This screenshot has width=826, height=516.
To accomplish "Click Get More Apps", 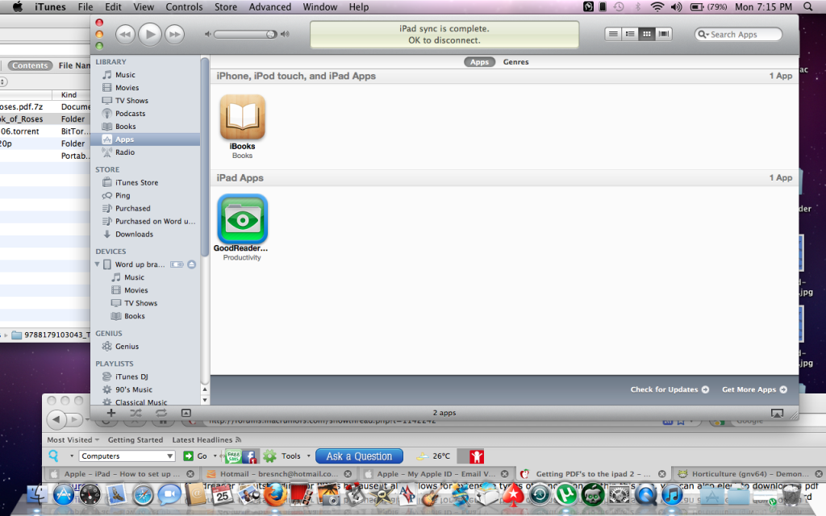I will pyautogui.click(x=754, y=389).
